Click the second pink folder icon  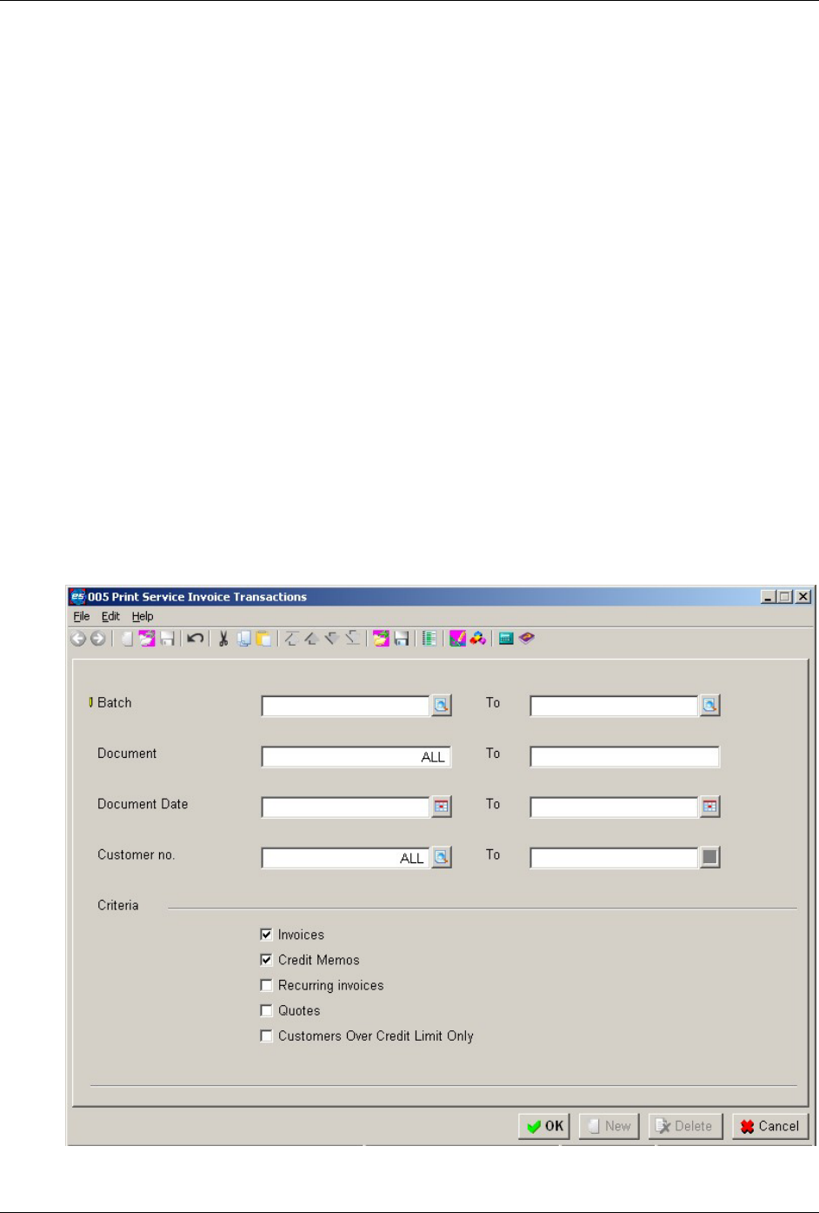point(381,639)
